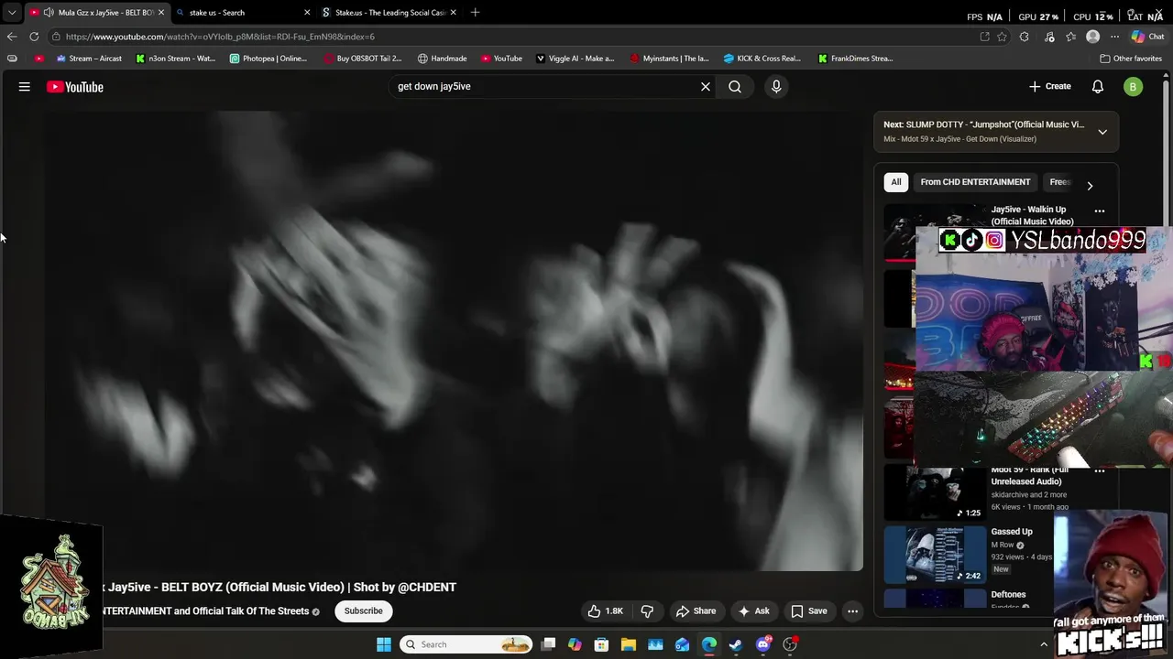Open KICK & Cross Real bookmark

(762, 59)
